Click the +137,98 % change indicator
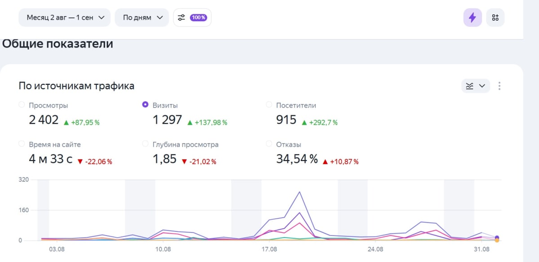 click(207, 122)
